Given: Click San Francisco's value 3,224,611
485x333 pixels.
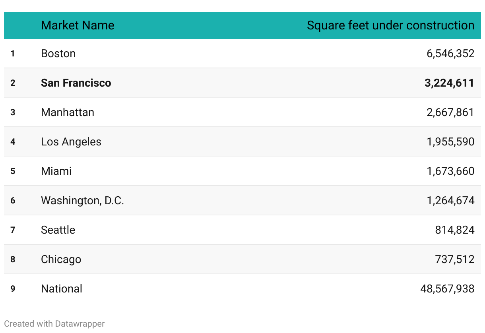Looking at the screenshot, I should (449, 83).
